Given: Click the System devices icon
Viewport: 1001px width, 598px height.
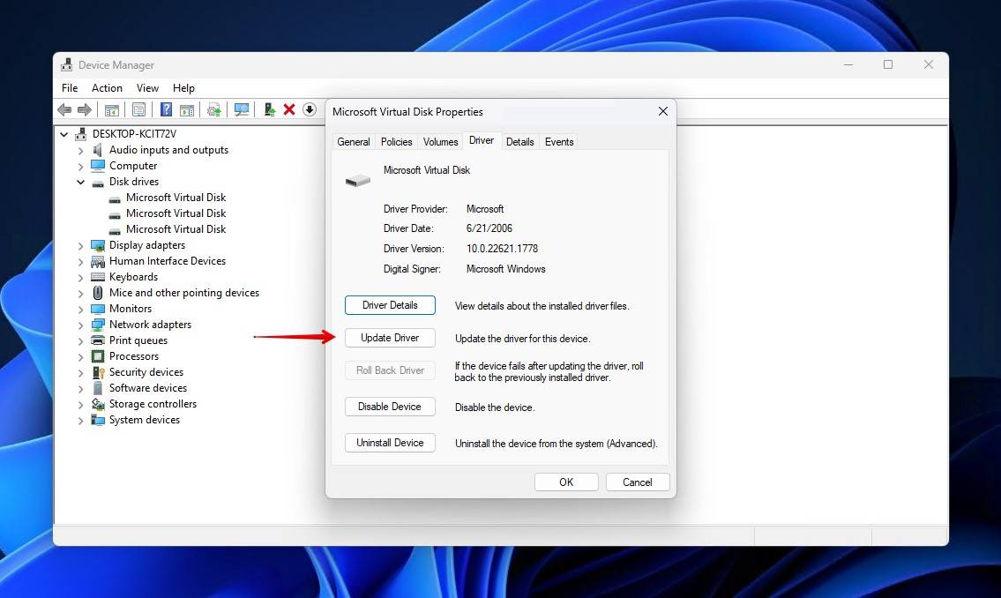Looking at the screenshot, I should (x=98, y=420).
